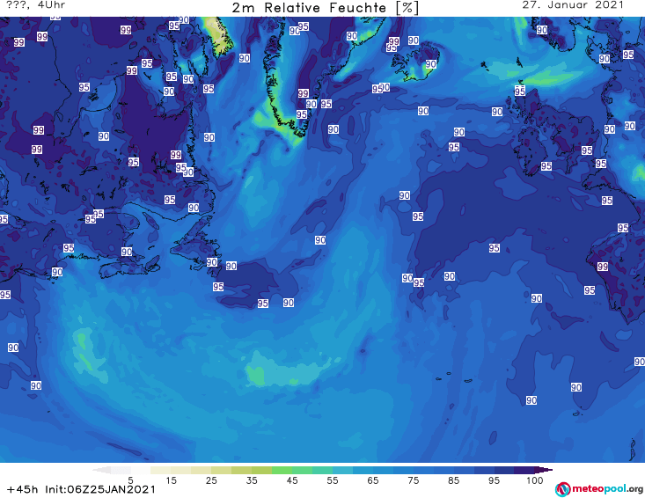Click legend tick label "75"
Screen dimensions: 645x498
pos(414,480)
